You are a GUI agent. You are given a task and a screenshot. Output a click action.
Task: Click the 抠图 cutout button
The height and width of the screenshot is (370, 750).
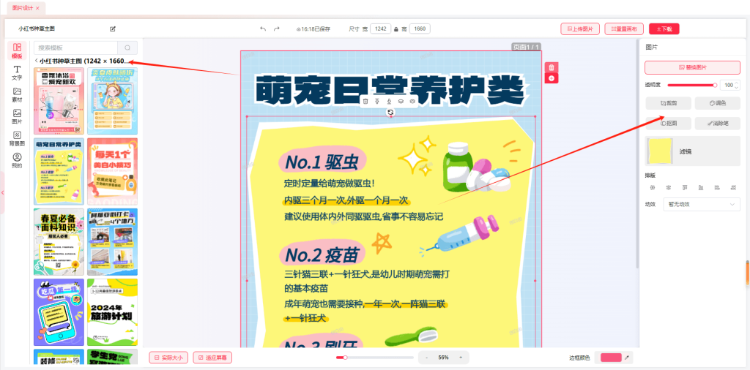667,124
